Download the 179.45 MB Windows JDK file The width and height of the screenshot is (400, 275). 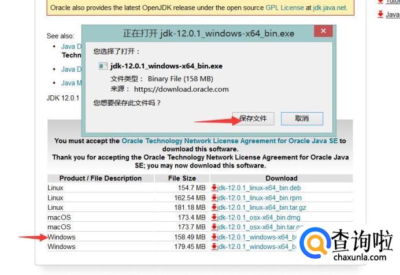(257, 247)
